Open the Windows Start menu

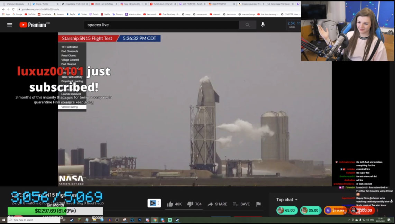pyautogui.click(x=3, y=220)
